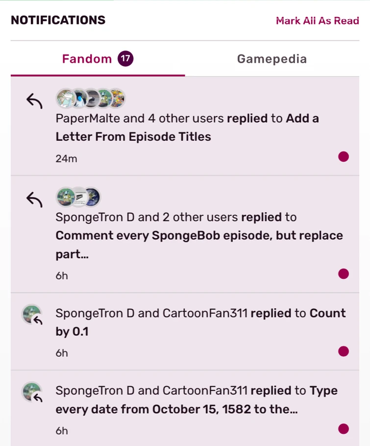The height and width of the screenshot is (446, 370).
Task: Select the Fandom tab
Action: (87, 59)
